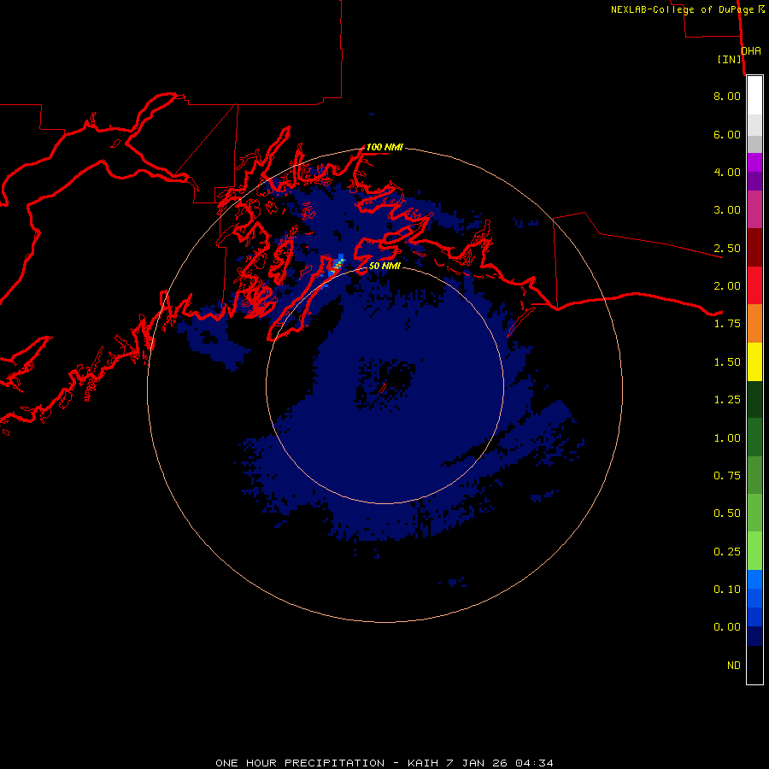Viewport: 769px width, 769px height.
Task: Select the white swatch atop the color scale
Action: (x=754, y=96)
